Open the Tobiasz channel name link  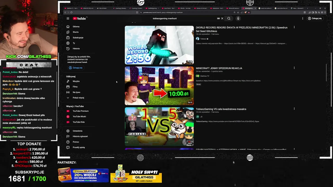pos(203,39)
